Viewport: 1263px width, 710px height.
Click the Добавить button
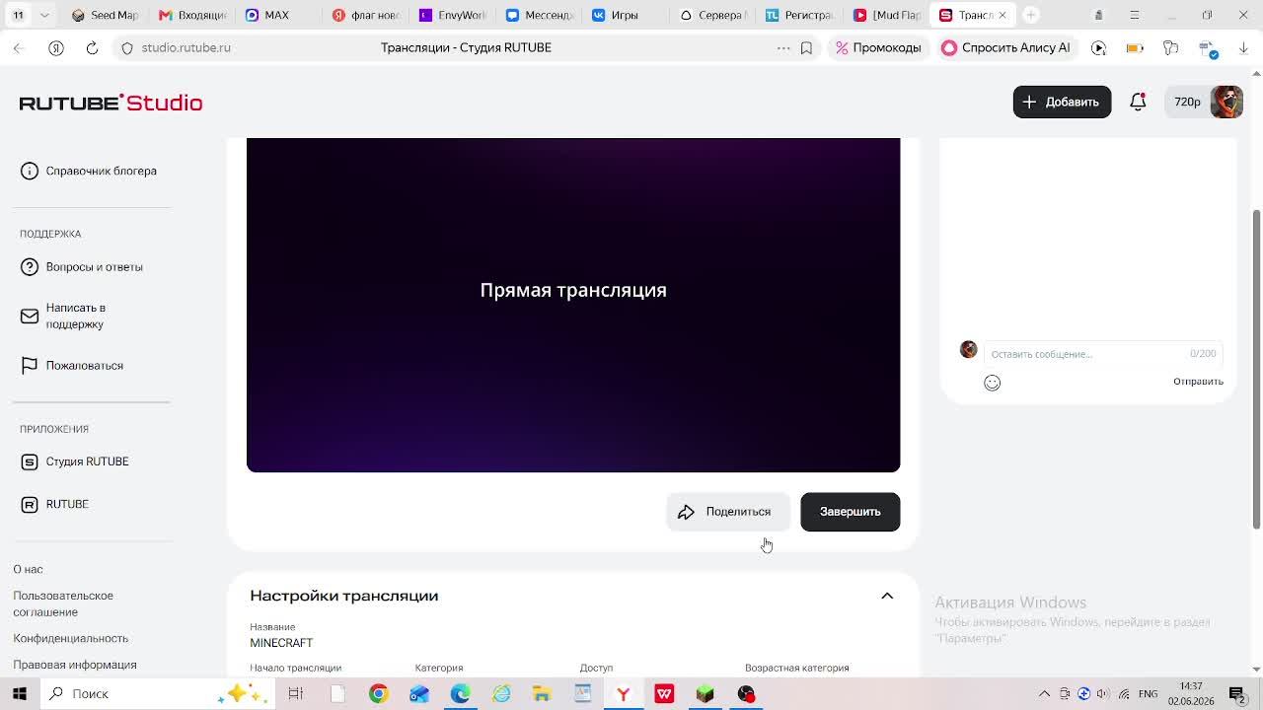click(1062, 102)
